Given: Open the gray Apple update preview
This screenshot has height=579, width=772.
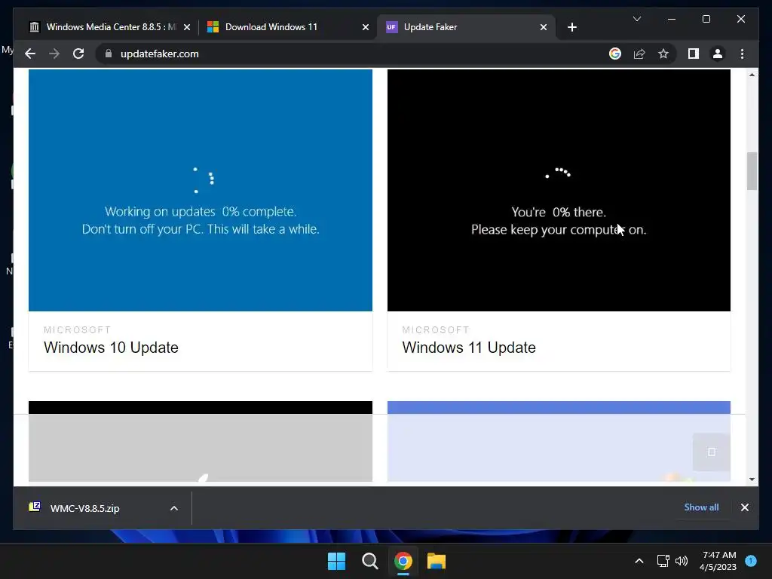Looking at the screenshot, I should click(201, 441).
